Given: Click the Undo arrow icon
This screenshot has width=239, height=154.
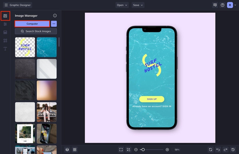Looking at the screenshot, I should tap(218, 150).
